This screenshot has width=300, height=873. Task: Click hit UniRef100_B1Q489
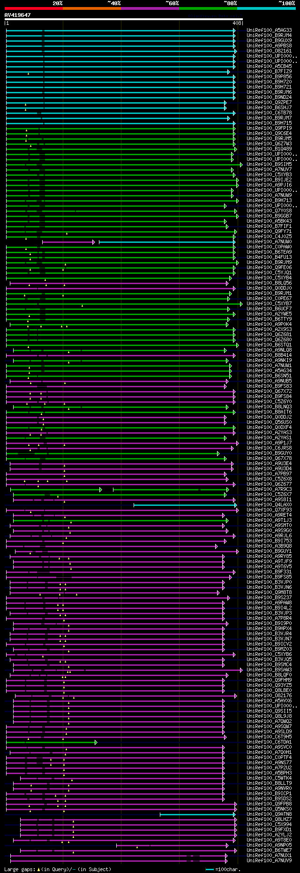coord(269,149)
